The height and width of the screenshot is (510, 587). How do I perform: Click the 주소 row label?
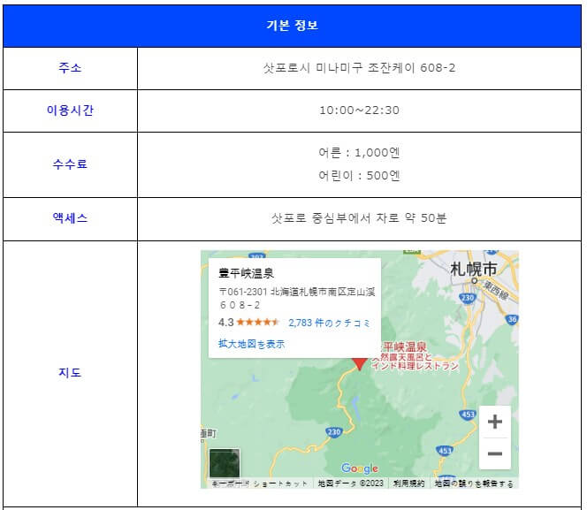pos(70,68)
